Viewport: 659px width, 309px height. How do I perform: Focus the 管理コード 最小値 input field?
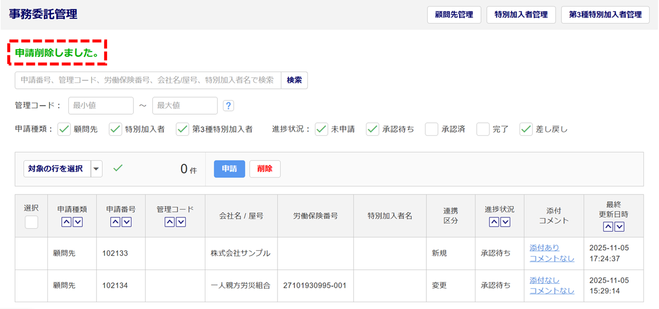pos(101,105)
